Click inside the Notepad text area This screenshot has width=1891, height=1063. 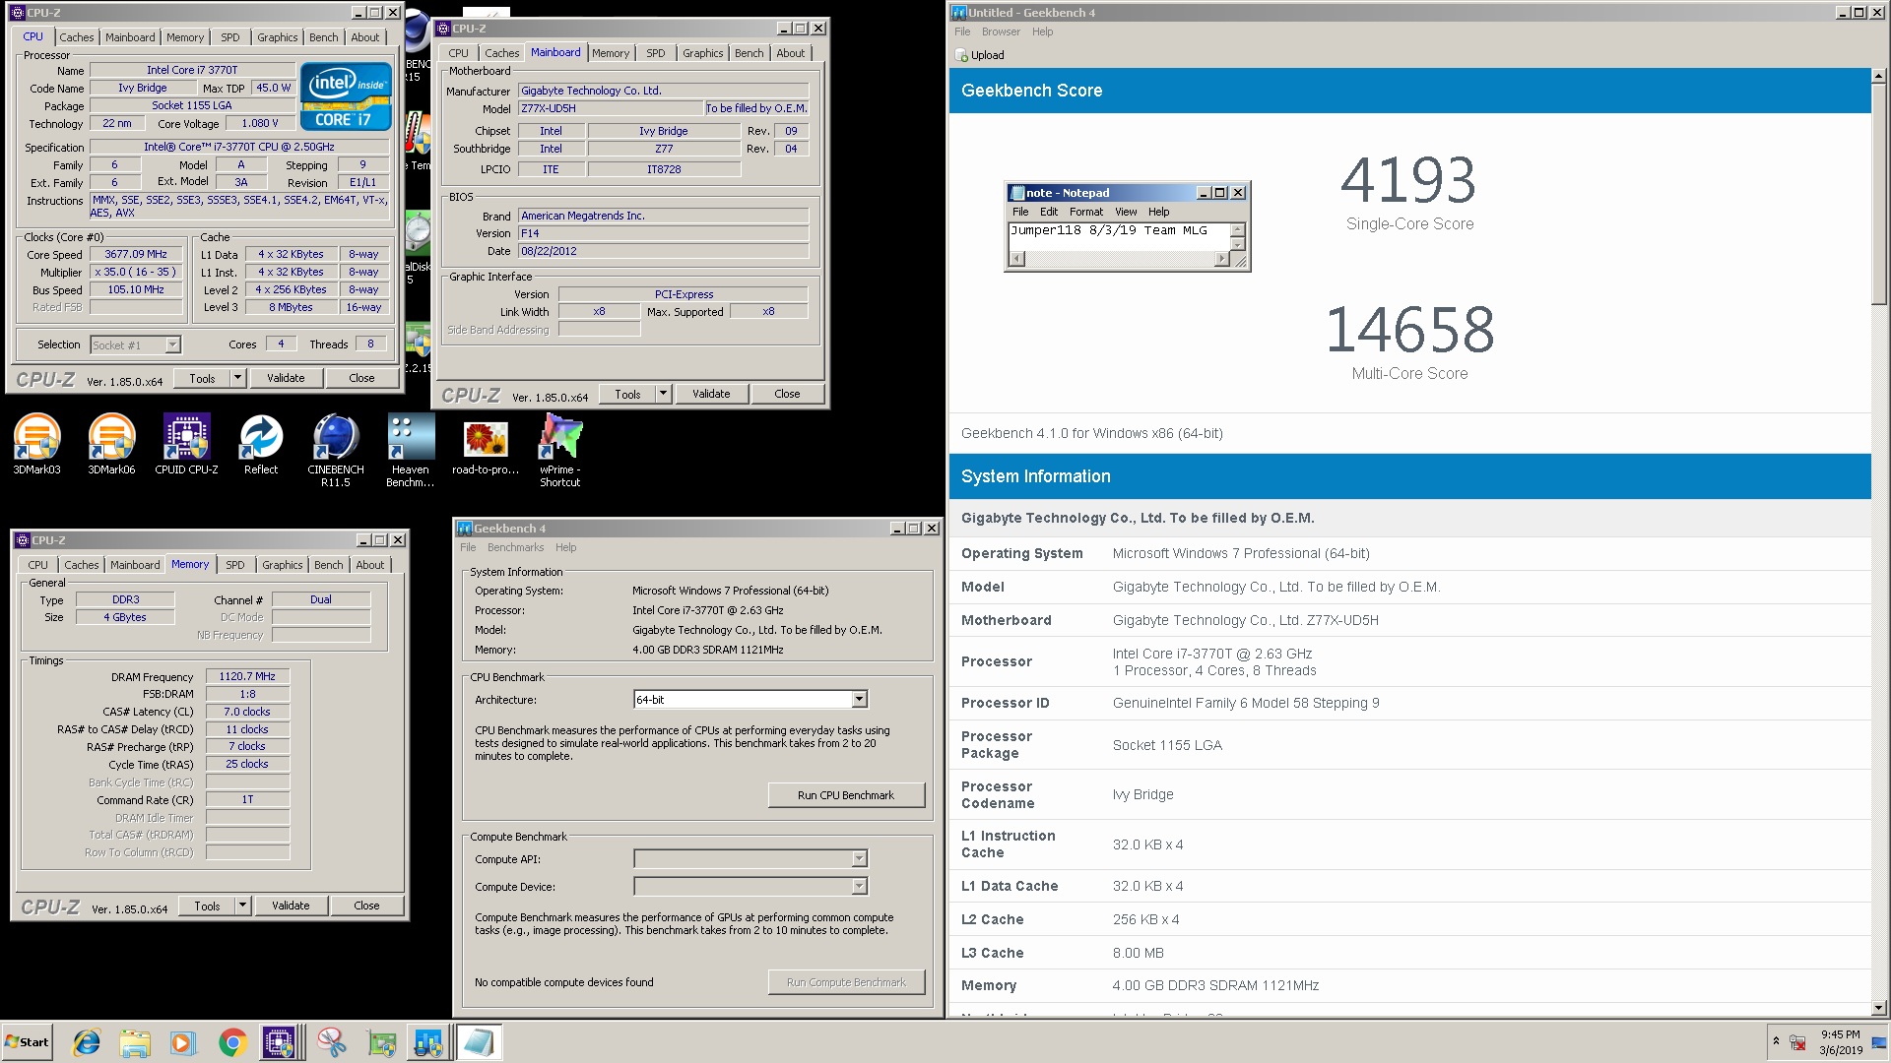(x=1120, y=237)
